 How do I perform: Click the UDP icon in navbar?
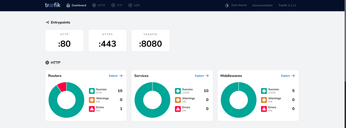coord(130,5)
